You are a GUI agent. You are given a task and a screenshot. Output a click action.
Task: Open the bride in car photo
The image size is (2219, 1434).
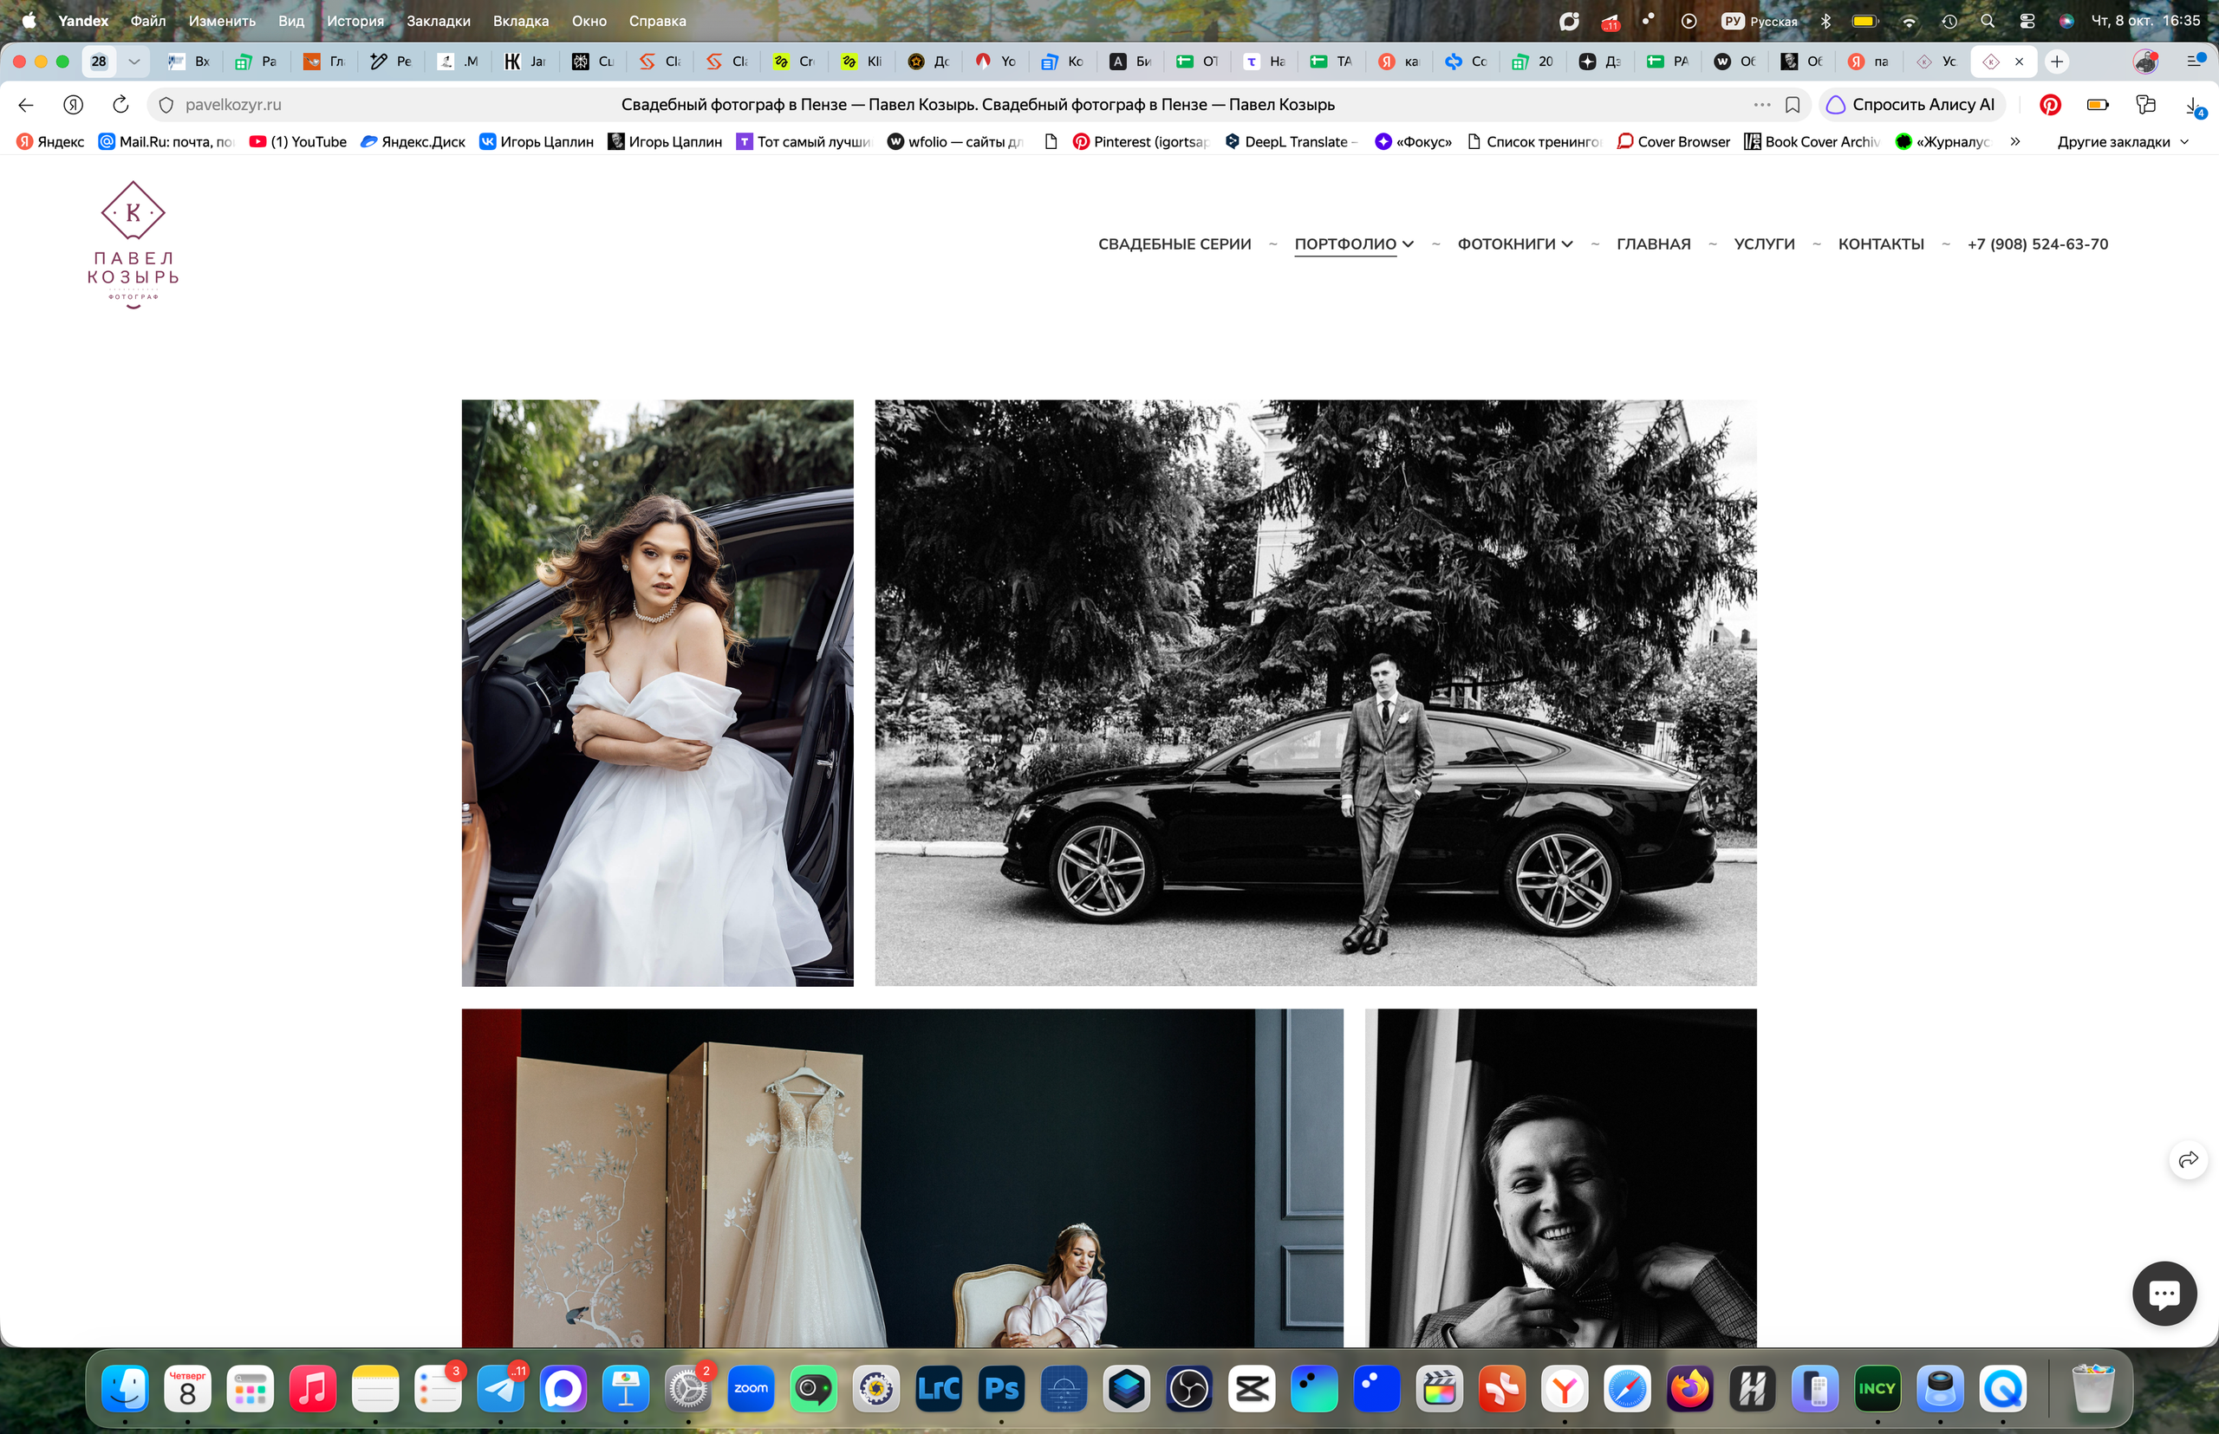(657, 693)
